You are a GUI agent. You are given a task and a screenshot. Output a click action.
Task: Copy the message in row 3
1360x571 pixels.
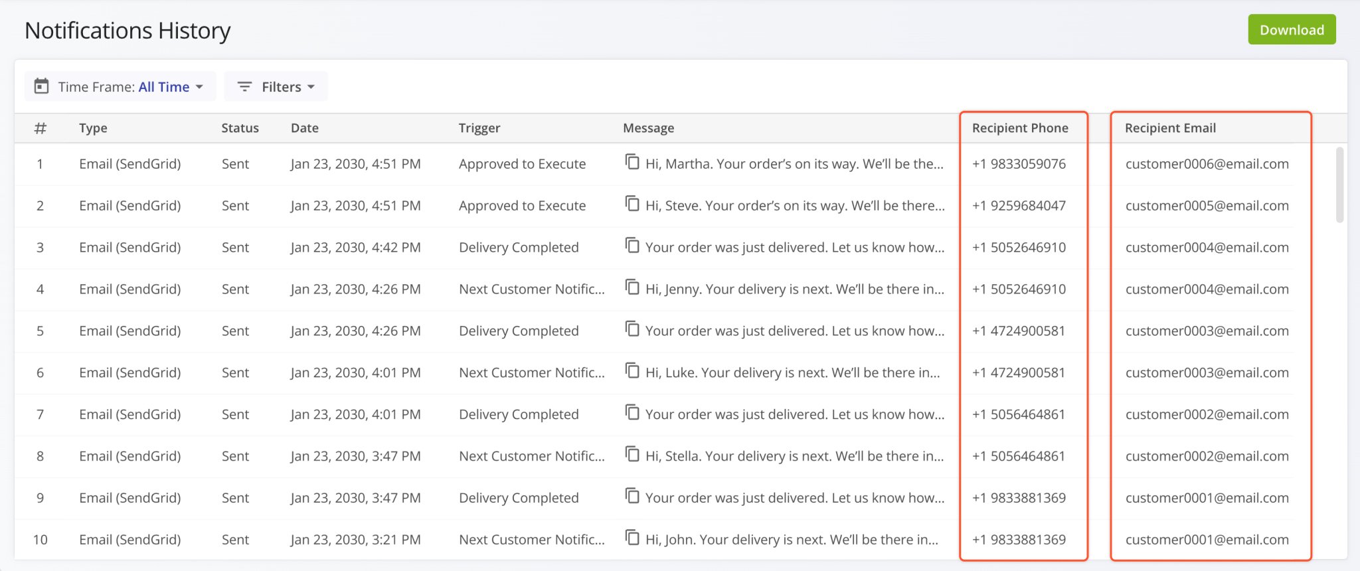tap(632, 246)
